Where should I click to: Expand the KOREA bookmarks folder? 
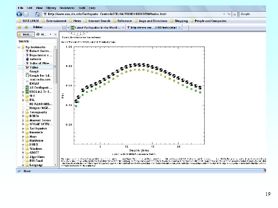(x=23, y=116)
